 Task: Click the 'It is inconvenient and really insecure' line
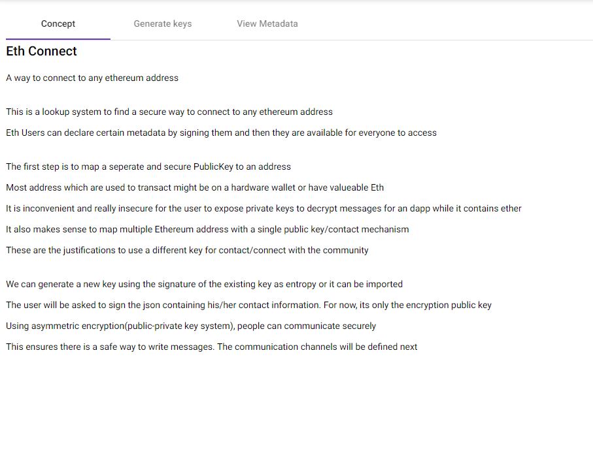[x=263, y=208]
